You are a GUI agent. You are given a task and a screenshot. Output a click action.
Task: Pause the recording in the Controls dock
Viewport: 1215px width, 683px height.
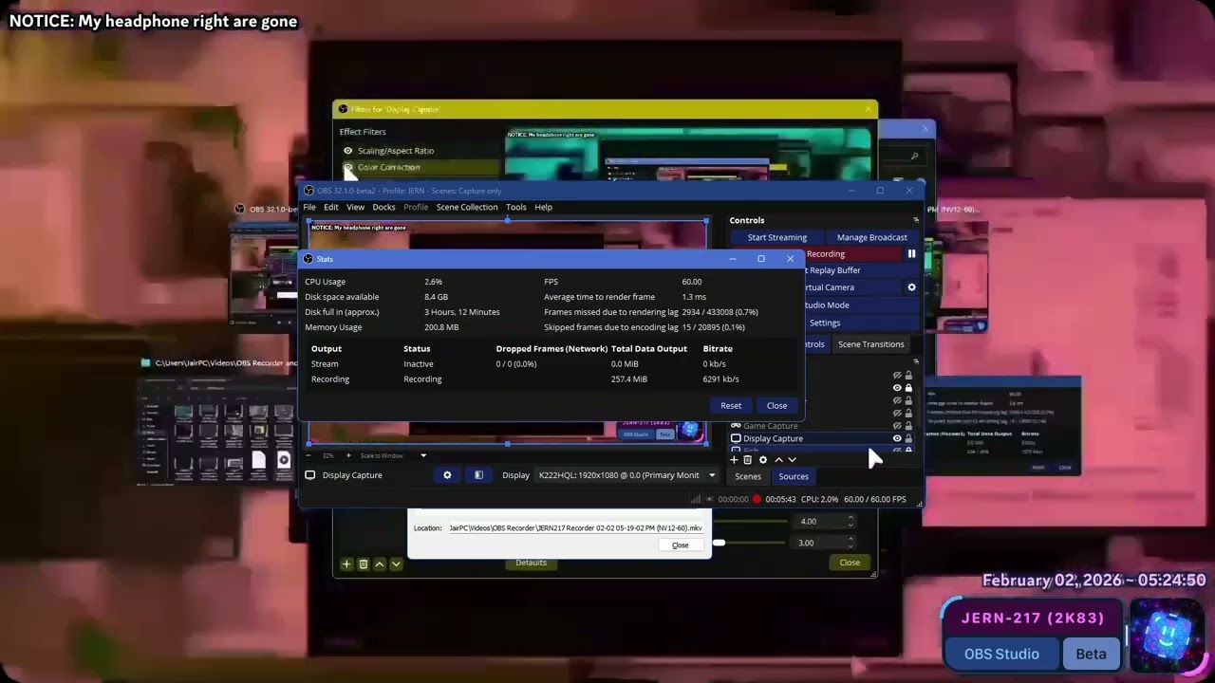(x=911, y=254)
